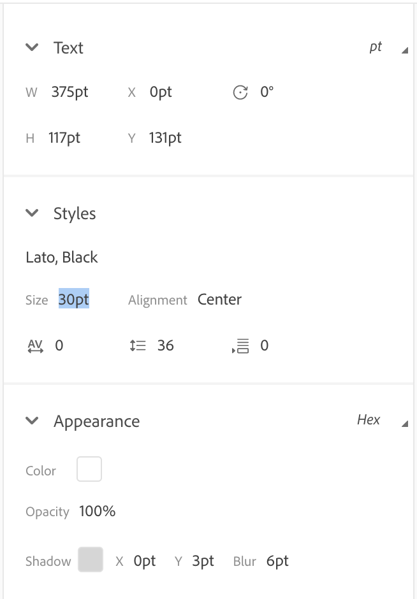Viewport: 417px width, 599px height.
Task: Click the rotation angle icon
Action: click(x=240, y=92)
